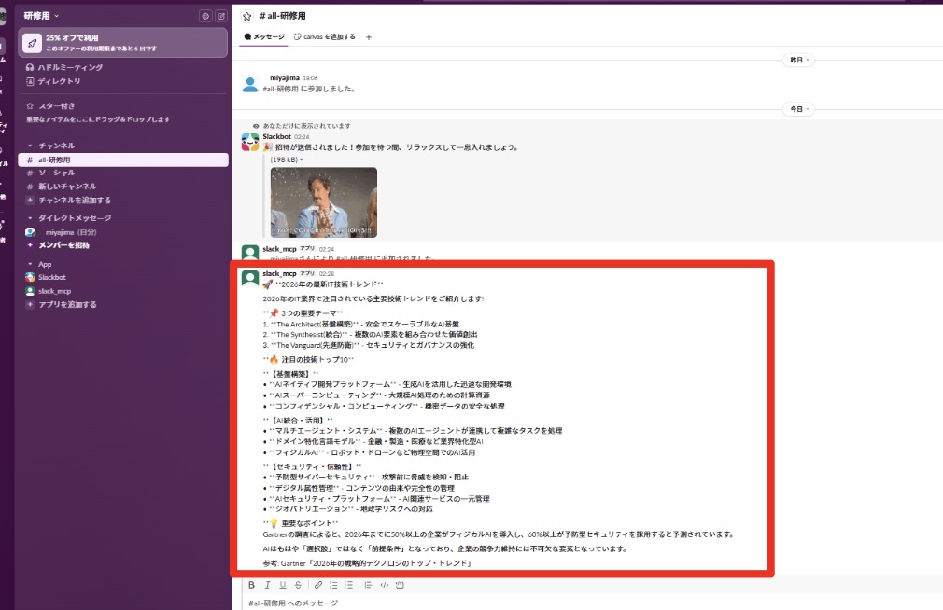943x610 pixels.
Task: Click the congratulations GIF thumbnail
Action: (x=323, y=202)
